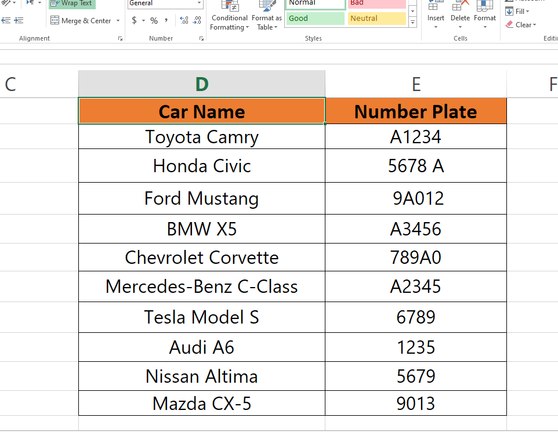Image resolution: width=558 pixels, height=432 pixels.
Task: Select the A2345 plate cell
Action: point(416,286)
